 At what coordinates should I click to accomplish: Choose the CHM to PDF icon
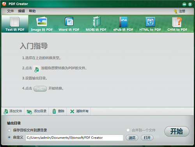click(177, 22)
